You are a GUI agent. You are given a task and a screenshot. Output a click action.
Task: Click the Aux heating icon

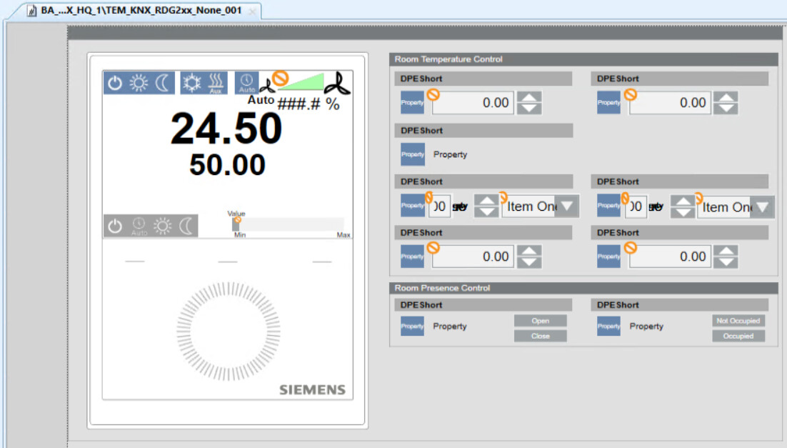coord(216,84)
